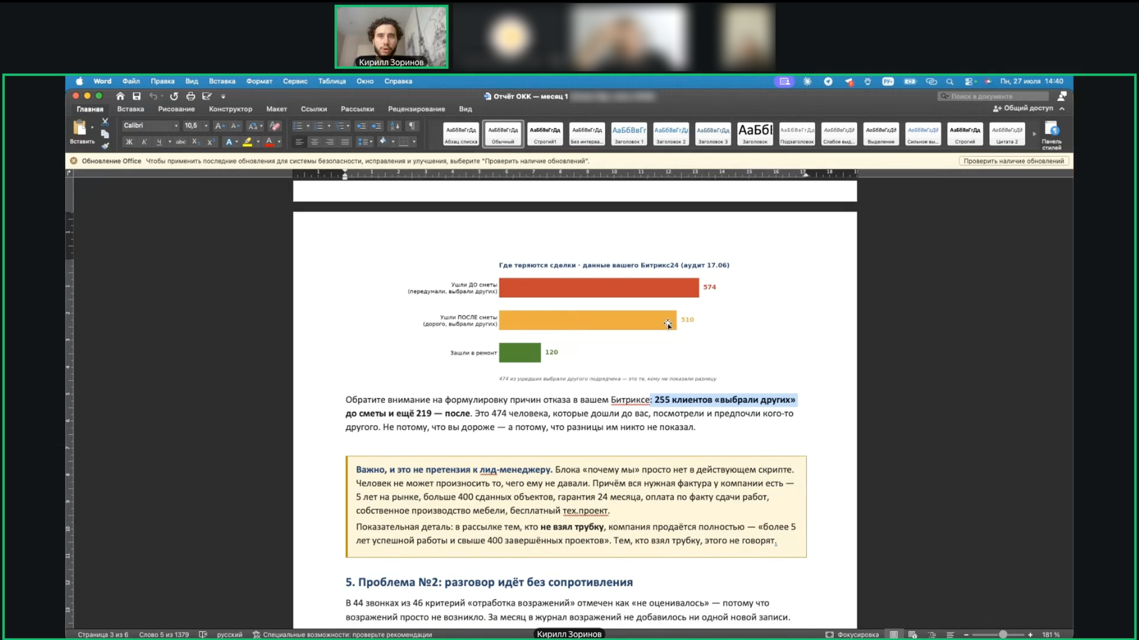Center the paragraph text
The image size is (1139, 640).
coord(314,142)
